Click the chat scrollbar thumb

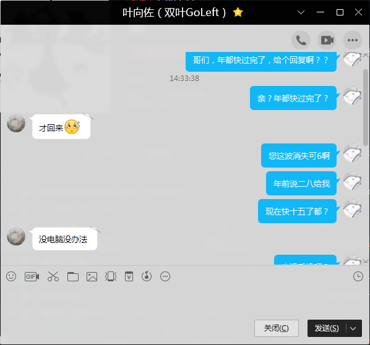pyautogui.click(x=366, y=108)
